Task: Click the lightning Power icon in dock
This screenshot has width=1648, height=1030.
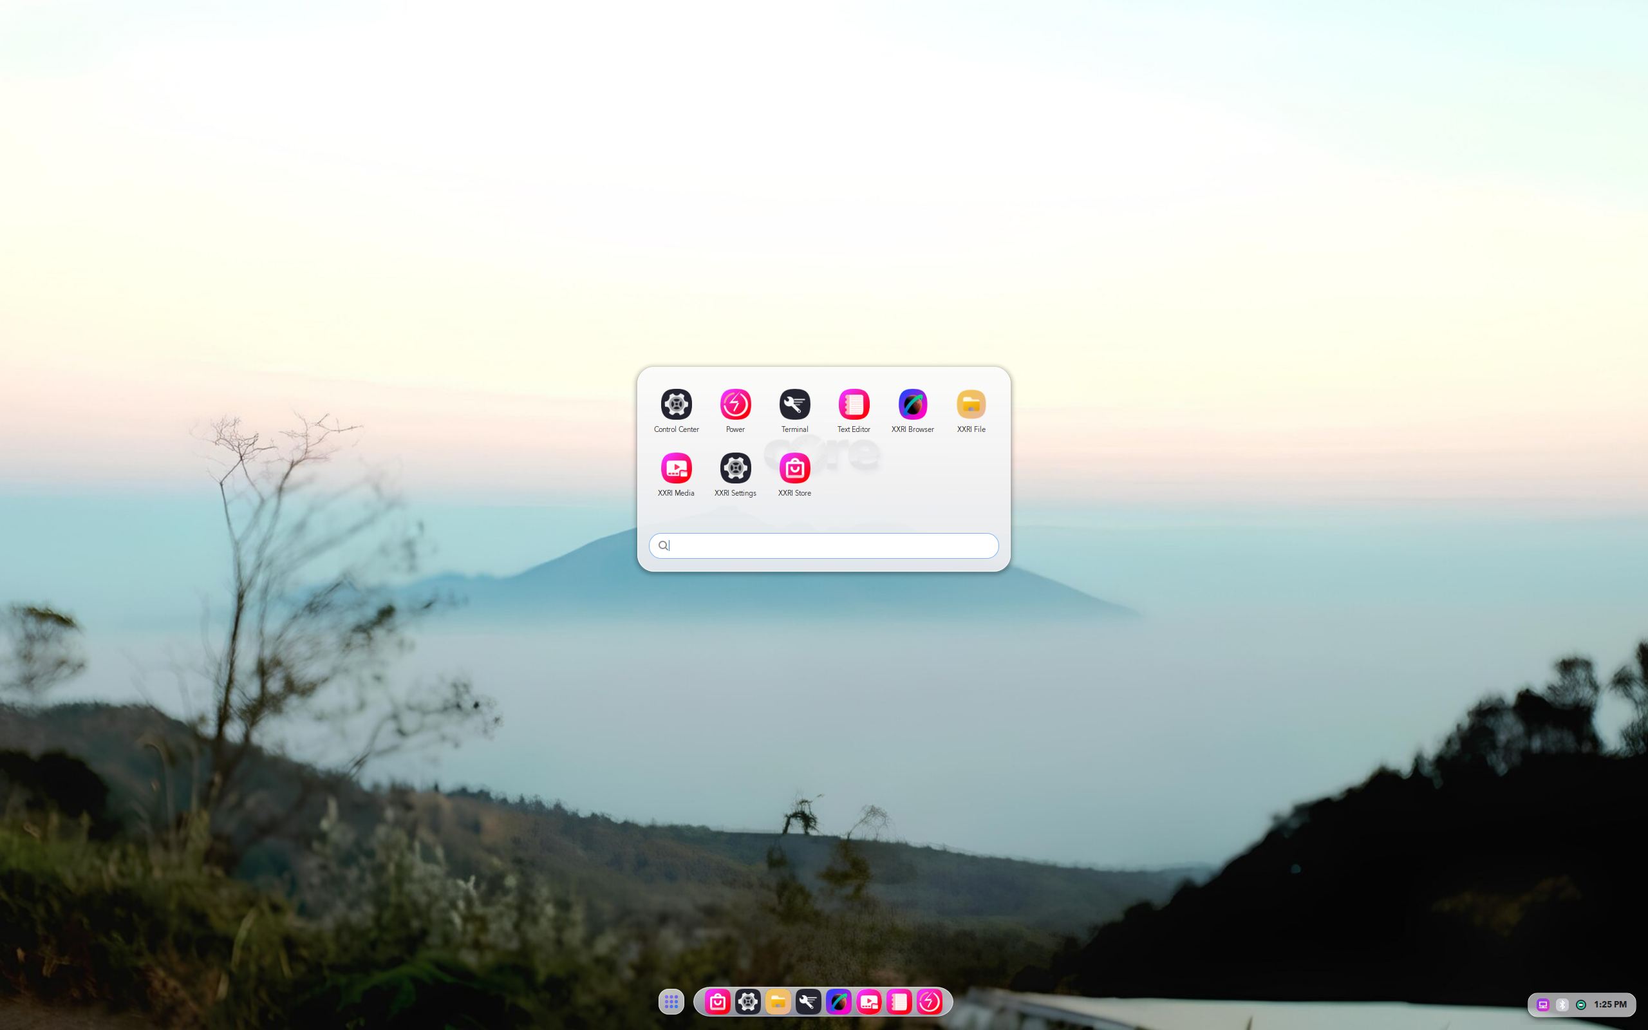Action: coord(930,1002)
